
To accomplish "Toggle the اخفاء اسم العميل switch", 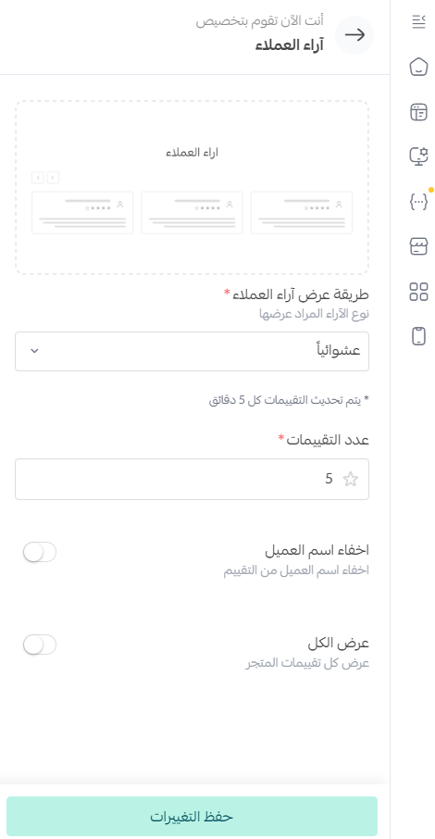I will 40,552.
